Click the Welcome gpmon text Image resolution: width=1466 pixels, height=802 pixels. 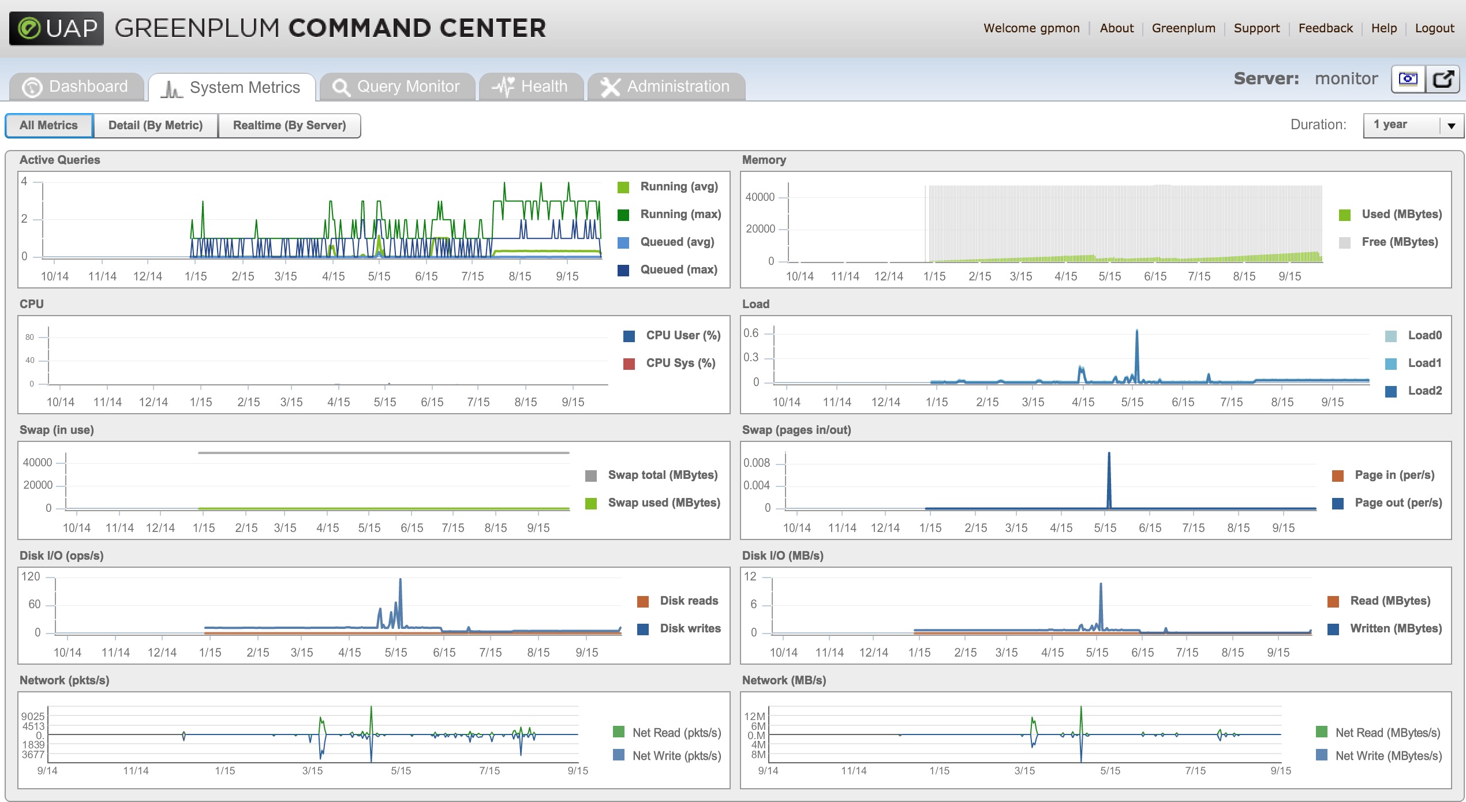1031,28
